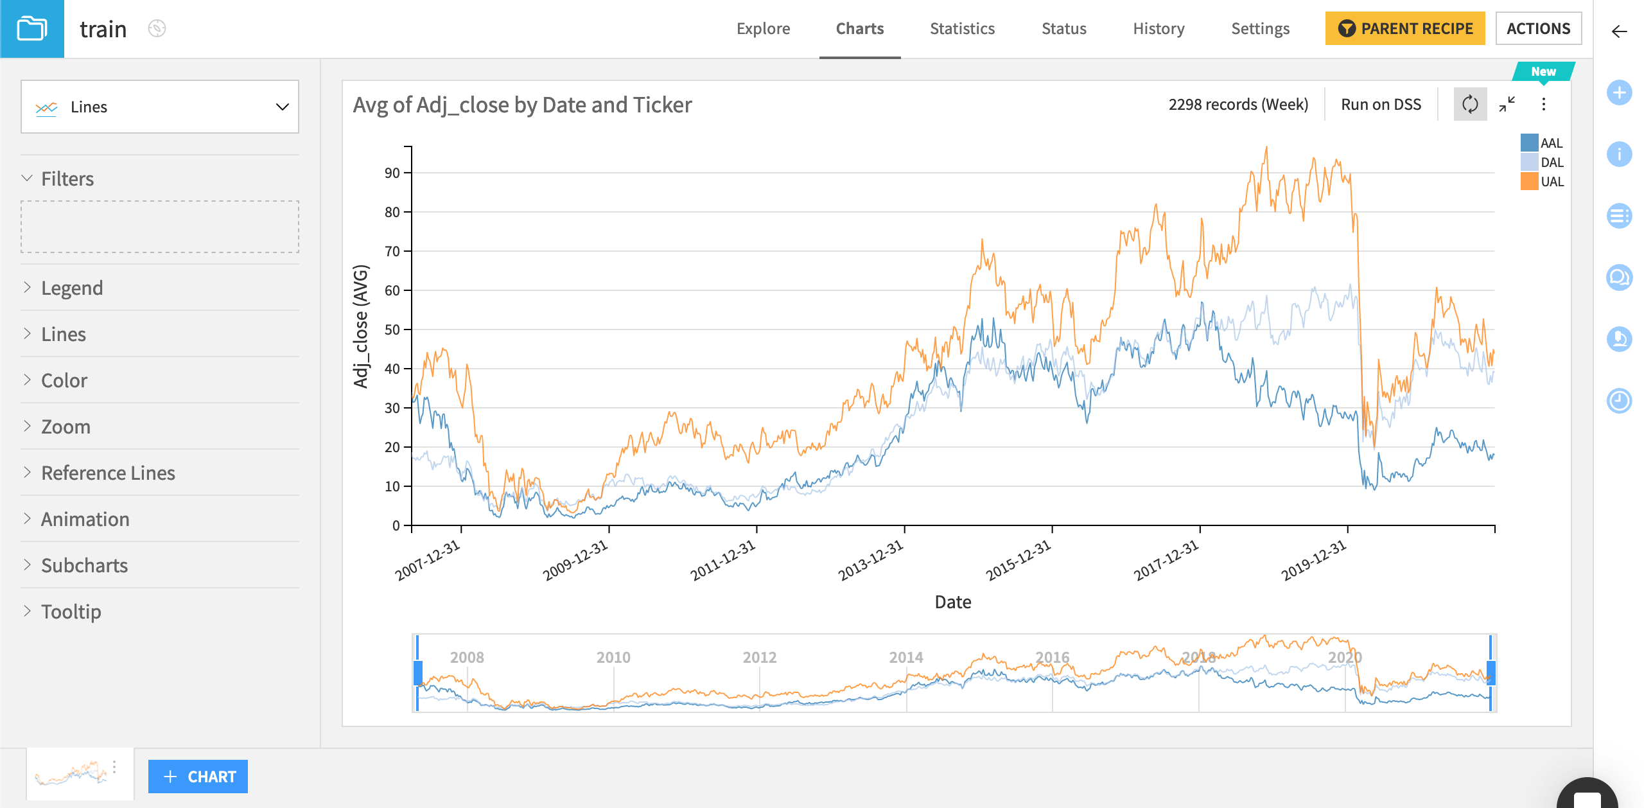
Task: Open the PARENT RECIPE button
Action: pos(1404,28)
